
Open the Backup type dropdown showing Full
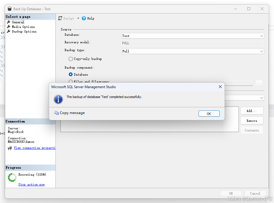[x=192, y=51]
